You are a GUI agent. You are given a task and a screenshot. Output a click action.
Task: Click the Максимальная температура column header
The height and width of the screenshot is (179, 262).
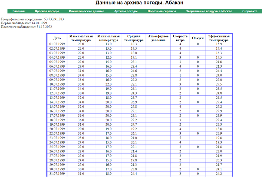tap(81, 38)
